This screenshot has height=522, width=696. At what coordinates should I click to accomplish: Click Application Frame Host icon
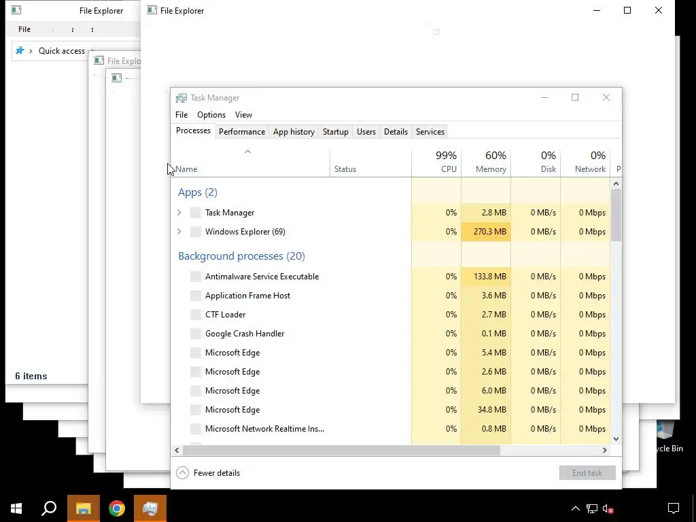click(195, 296)
